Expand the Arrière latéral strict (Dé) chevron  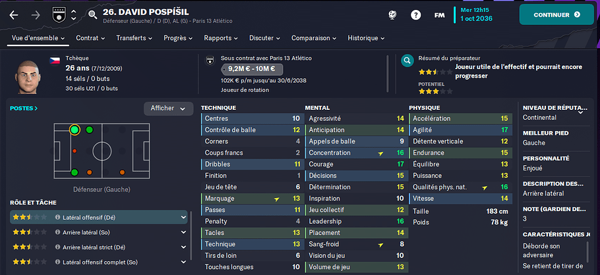pyautogui.click(x=183, y=247)
